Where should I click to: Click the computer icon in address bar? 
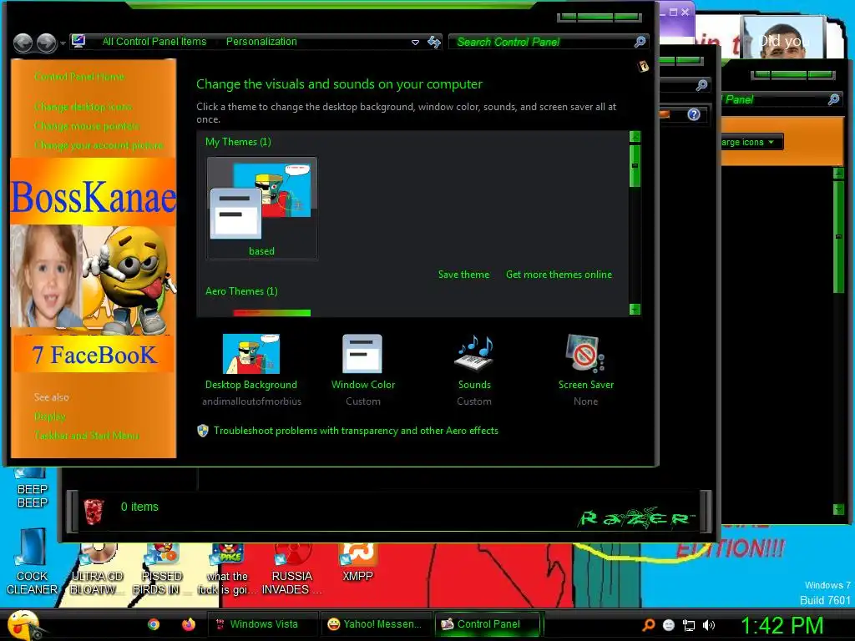(x=78, y=41)
